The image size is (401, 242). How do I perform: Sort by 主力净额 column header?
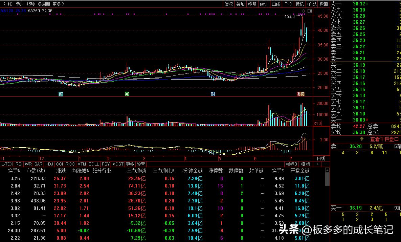pos(136,171)
